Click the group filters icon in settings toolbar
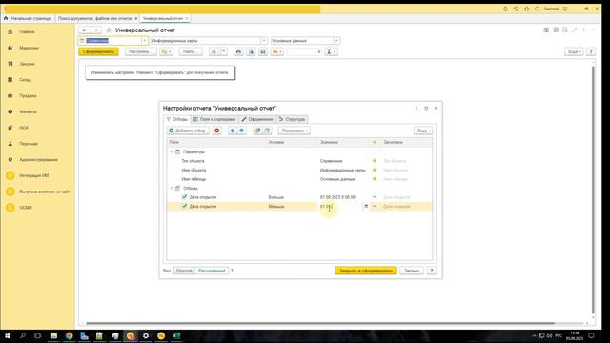 tap(257, 131)
